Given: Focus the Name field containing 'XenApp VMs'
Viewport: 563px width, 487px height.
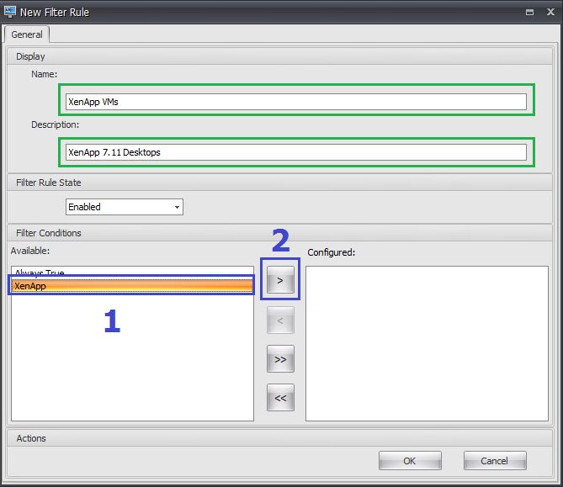Looking at the screenshot, I should pyautogui.click(x=295, y=102).
